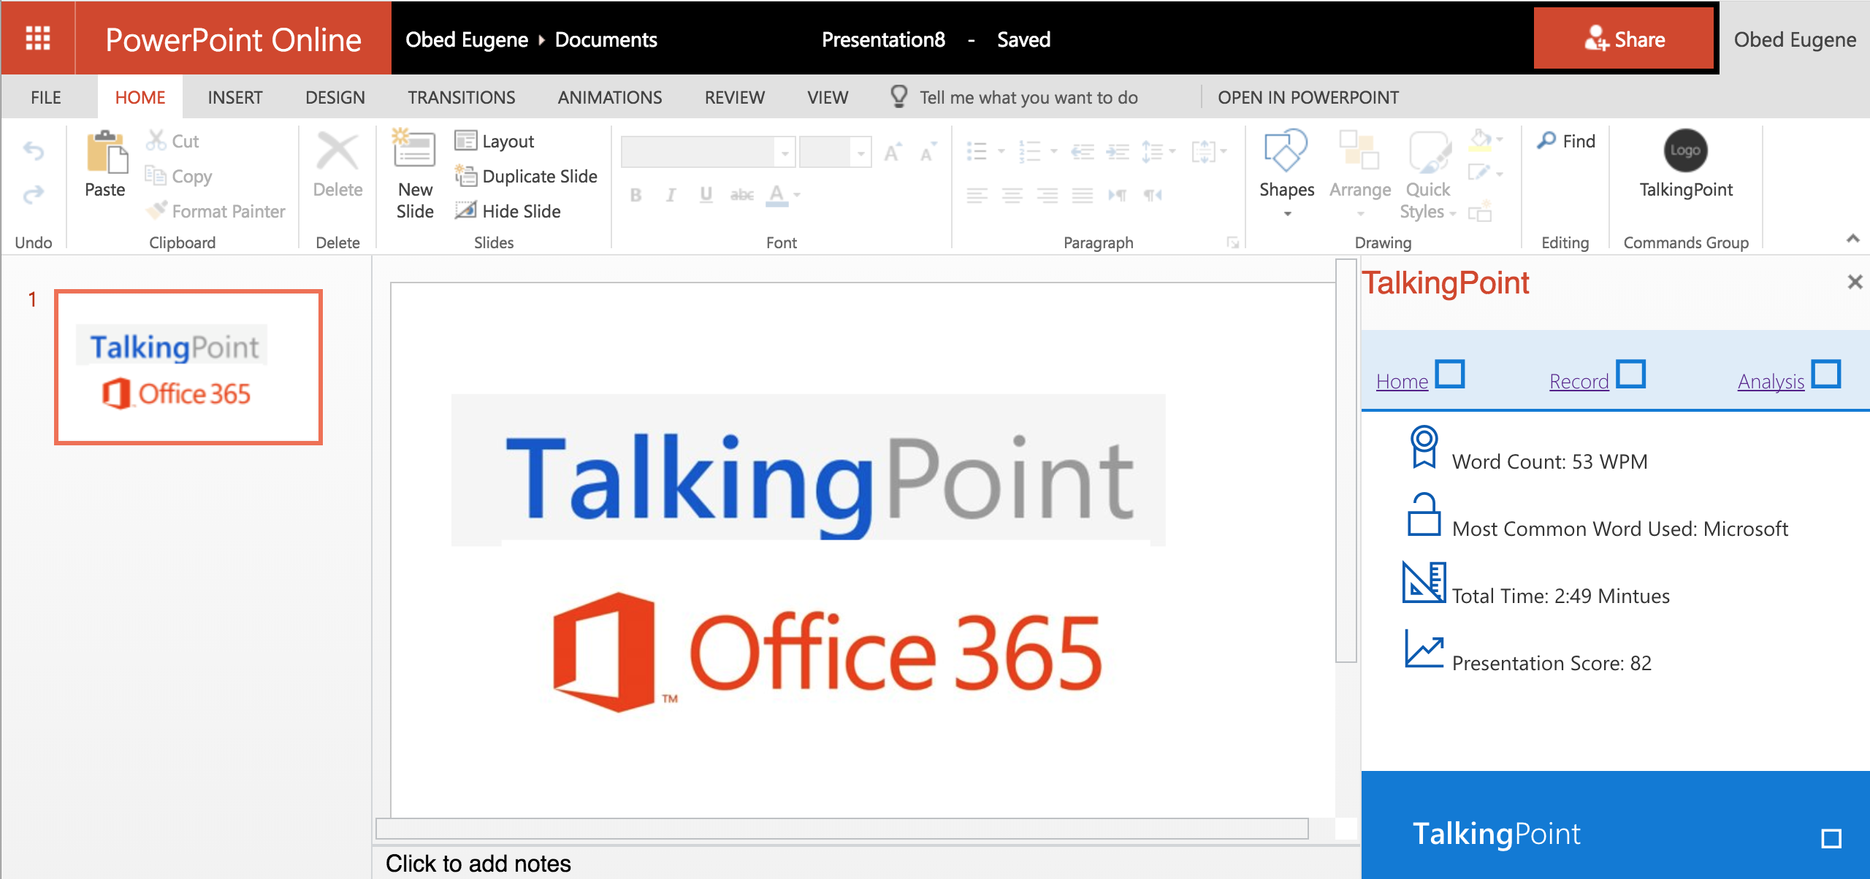The height and width of the screenshot is (879, 1870).
Task: Click the app launcher waffle icon
Action: click(x=38, y=38)
